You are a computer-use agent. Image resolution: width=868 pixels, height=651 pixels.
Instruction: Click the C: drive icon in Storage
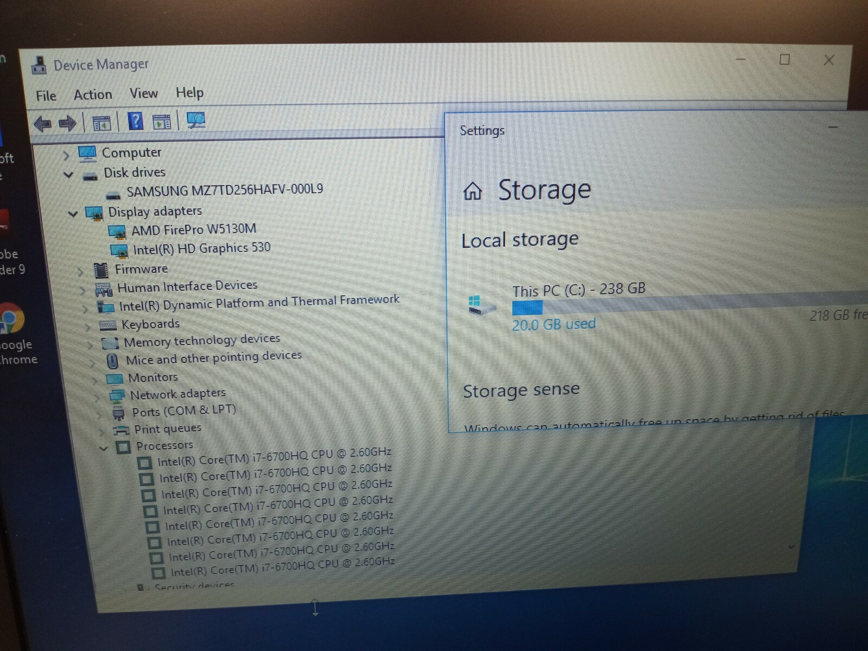click(481, 305)
